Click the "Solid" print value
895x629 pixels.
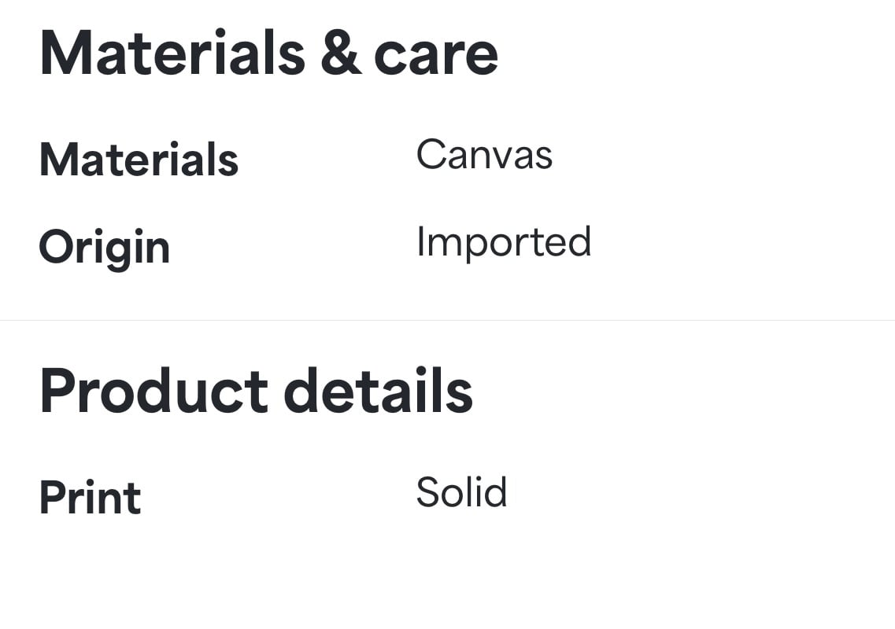[x=461, y=492]
